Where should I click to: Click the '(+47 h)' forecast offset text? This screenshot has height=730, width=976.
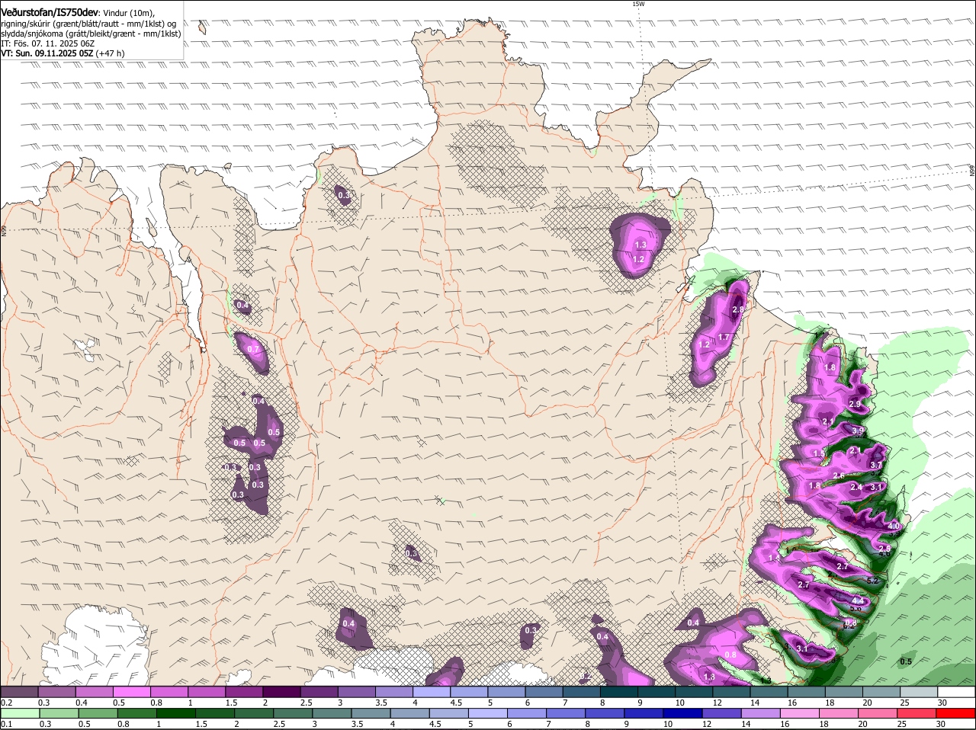tap(111, 53)
